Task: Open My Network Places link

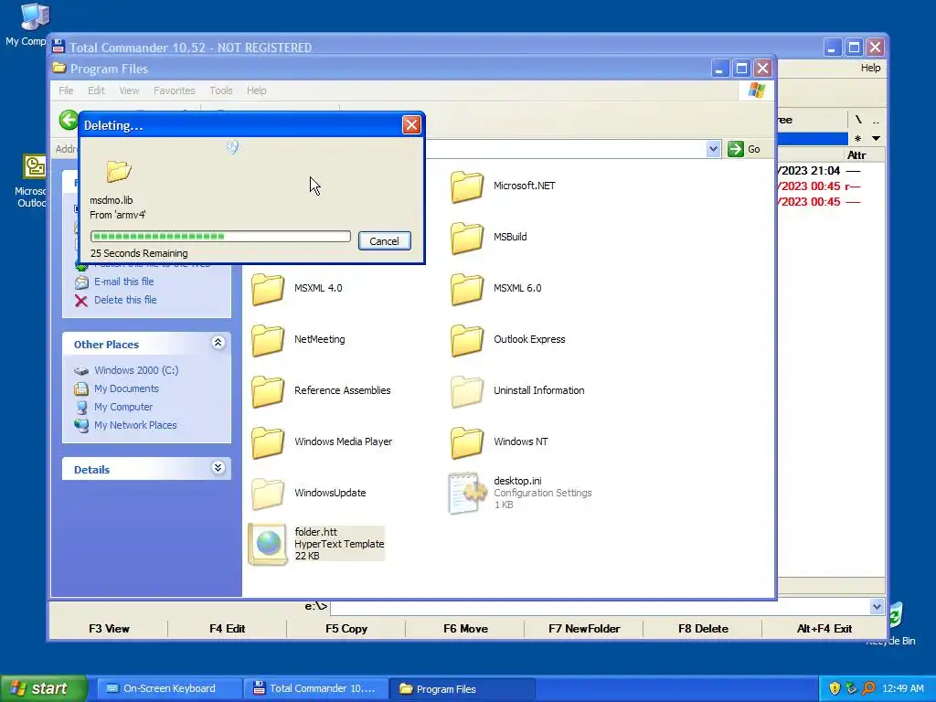Action: (x=135, y=426)
